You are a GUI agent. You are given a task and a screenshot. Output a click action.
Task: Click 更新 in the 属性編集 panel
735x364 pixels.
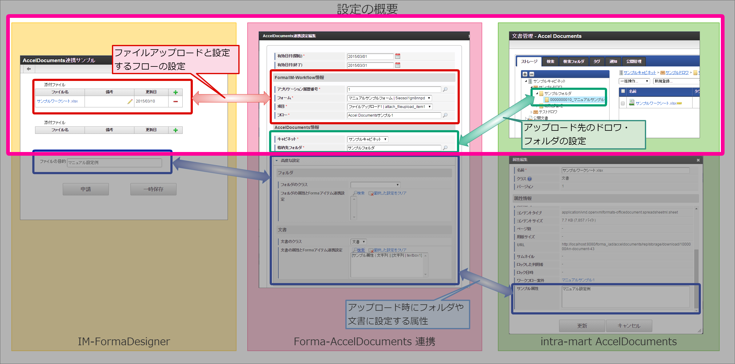(582, 326)
